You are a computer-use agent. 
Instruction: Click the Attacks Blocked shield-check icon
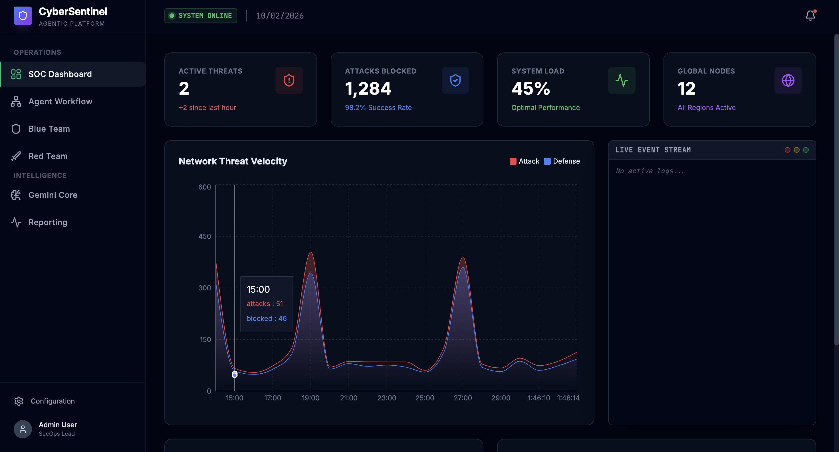pos(455,80)
